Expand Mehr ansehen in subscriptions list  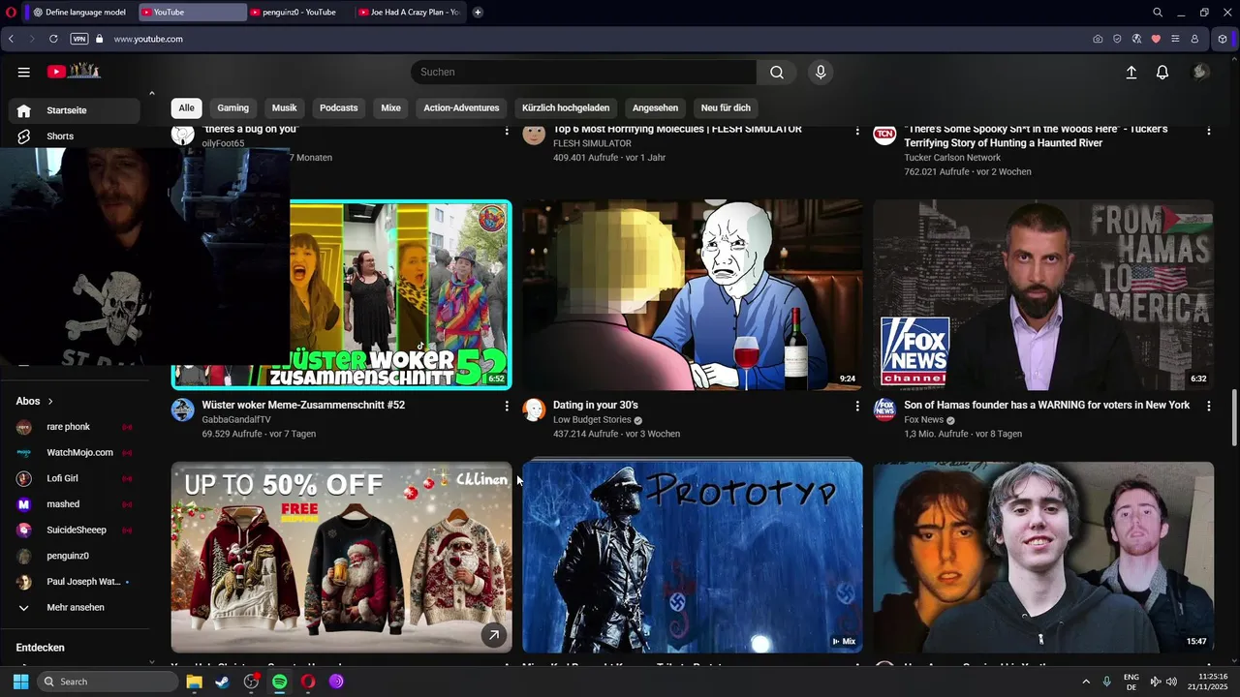point(75,608)
